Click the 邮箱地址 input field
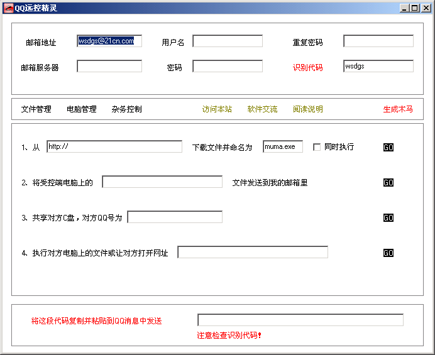This screenshot has height=355, width=435. (x=109, y=41)
